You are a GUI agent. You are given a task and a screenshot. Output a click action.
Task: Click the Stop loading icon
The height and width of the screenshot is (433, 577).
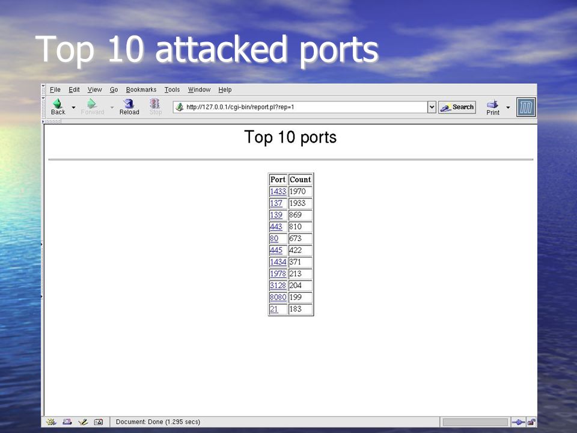click(155, 103)
